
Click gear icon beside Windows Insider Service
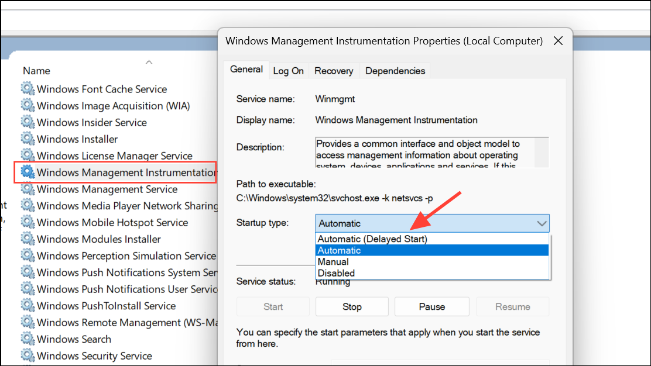point(28,122)
